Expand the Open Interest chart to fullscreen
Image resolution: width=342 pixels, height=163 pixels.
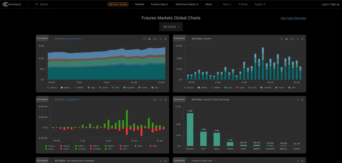(x=165, y=39)
